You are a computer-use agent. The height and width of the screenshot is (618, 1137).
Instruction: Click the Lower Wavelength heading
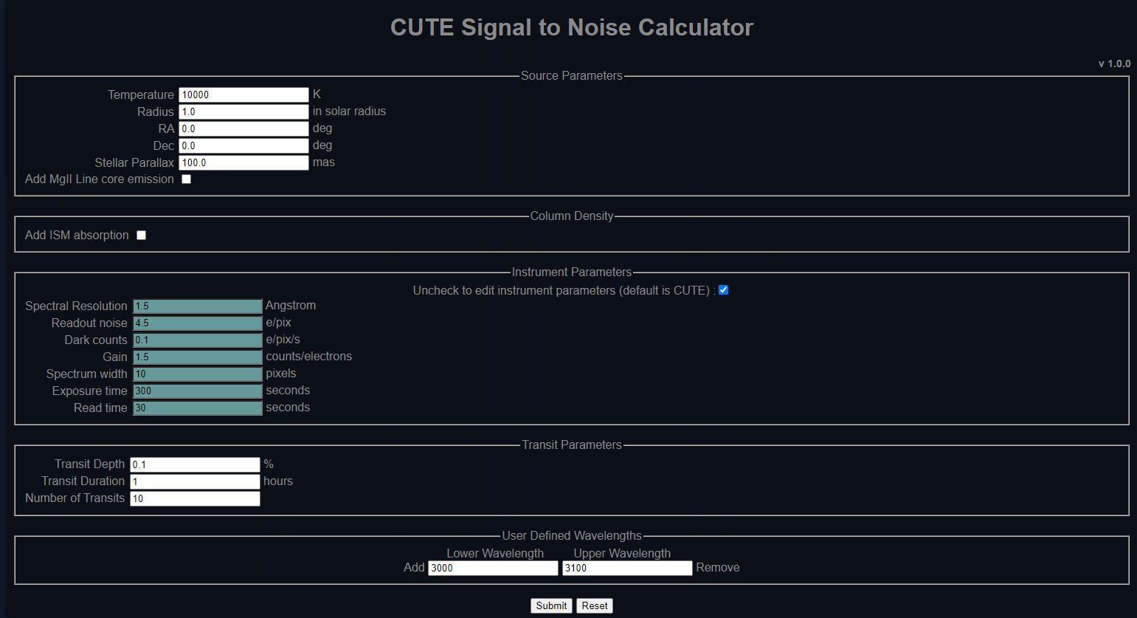(495, 553)
